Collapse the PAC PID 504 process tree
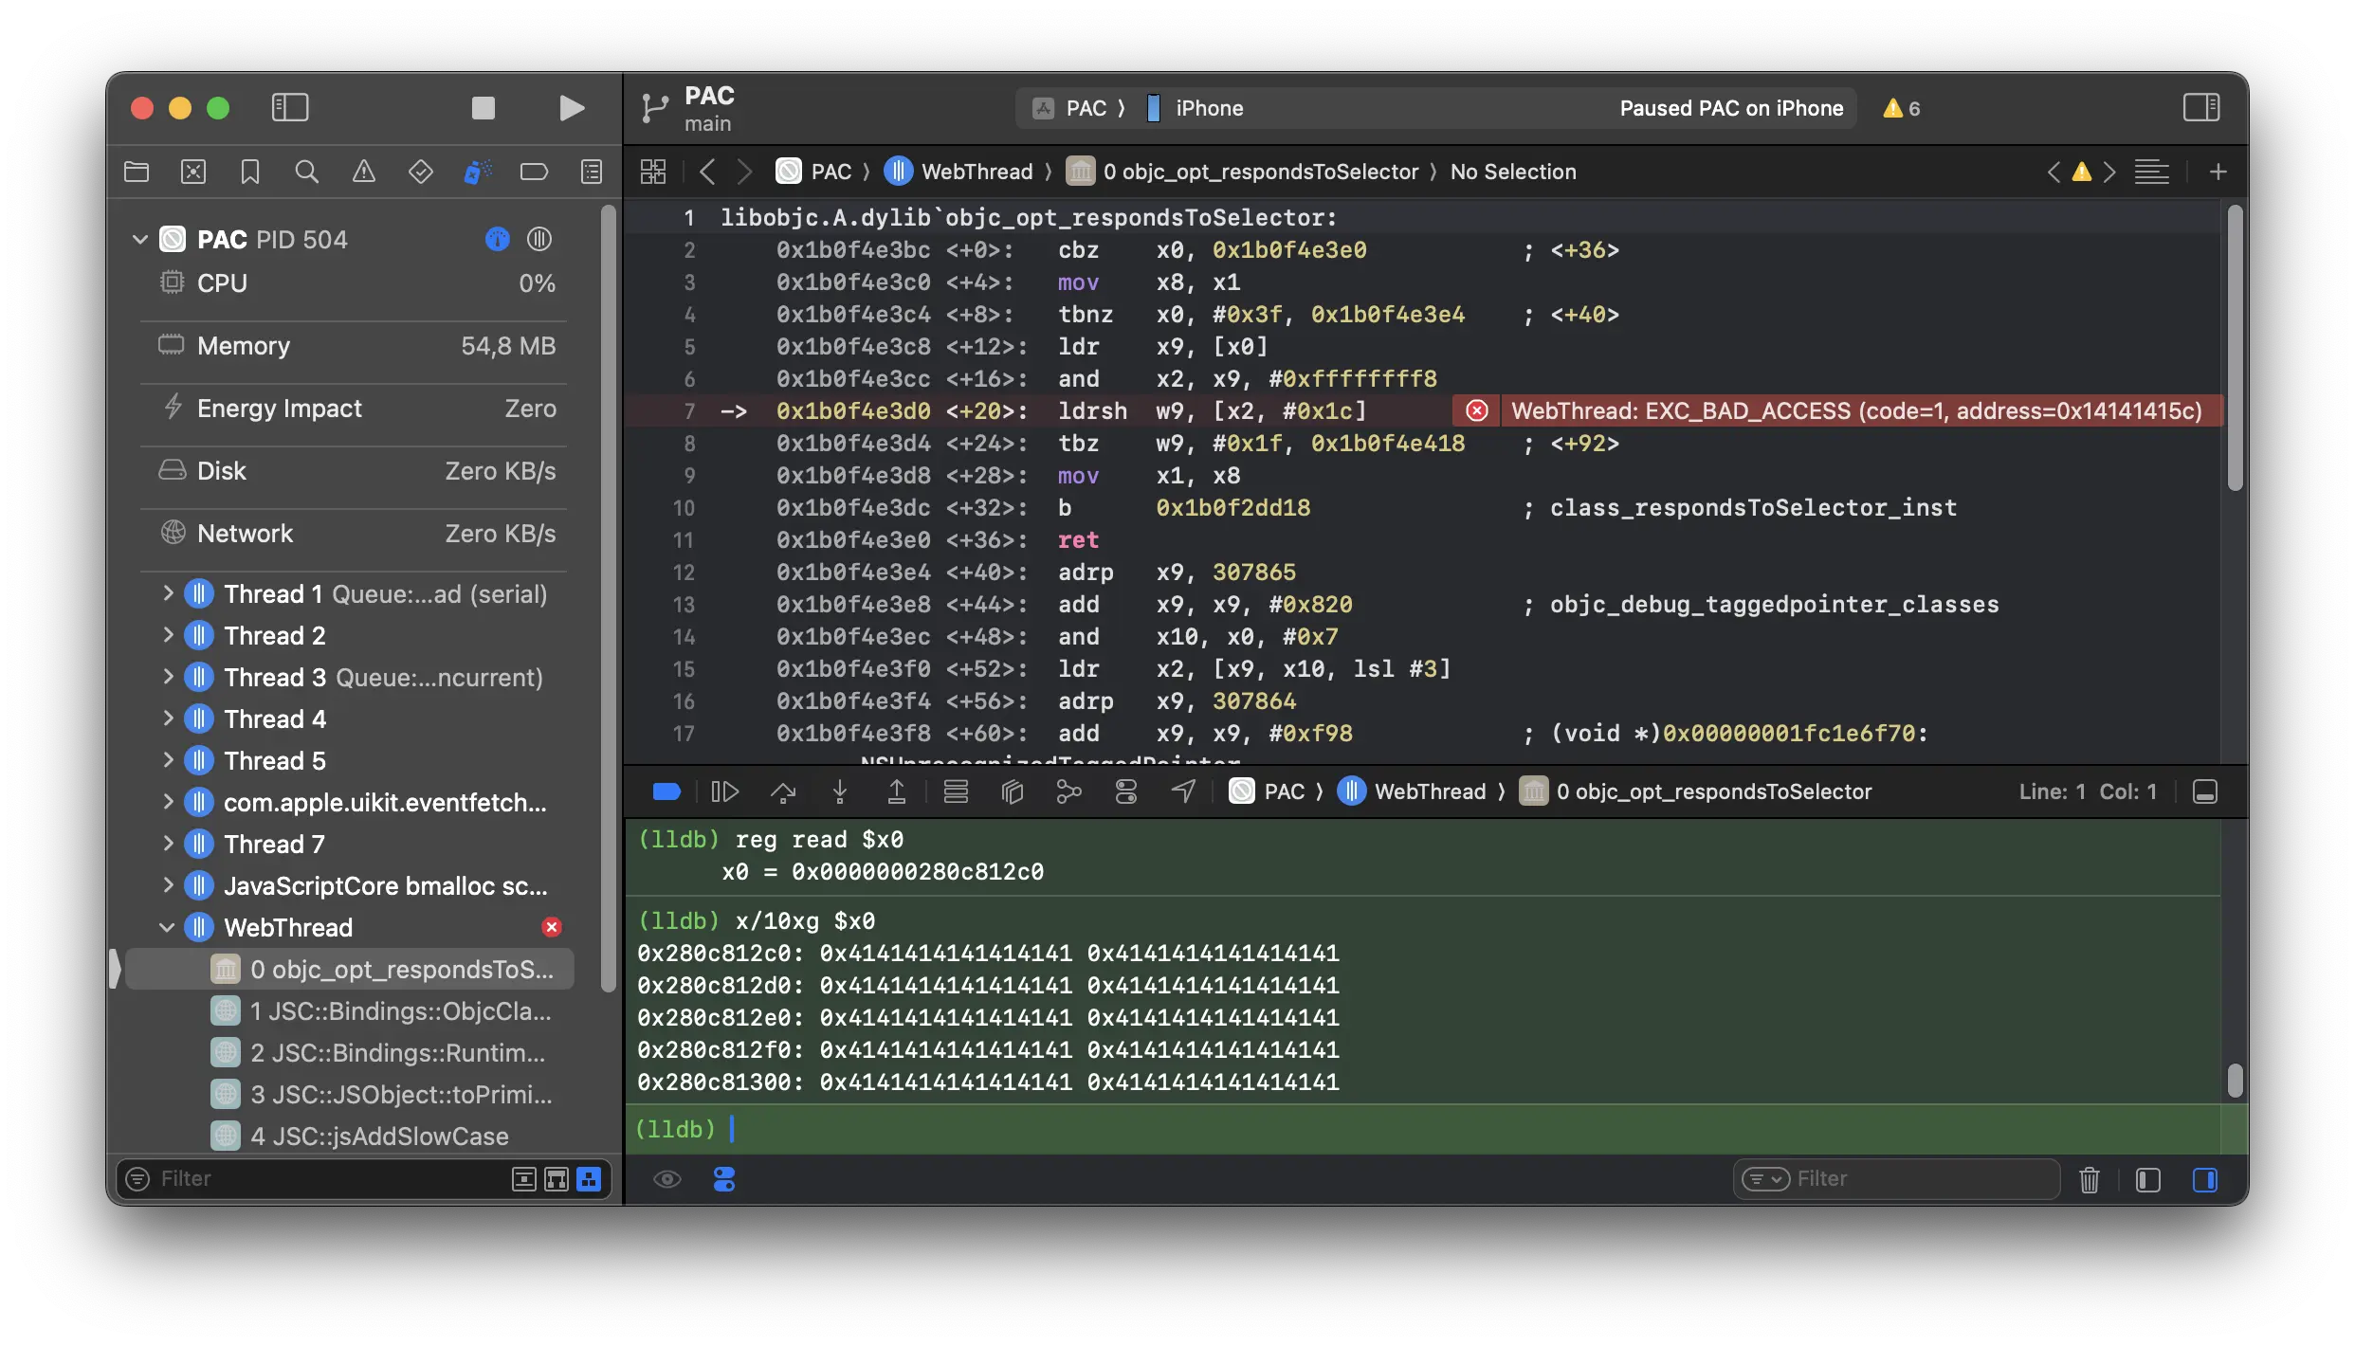Viewport: 2355px width, 1346px height. point(140,239)
